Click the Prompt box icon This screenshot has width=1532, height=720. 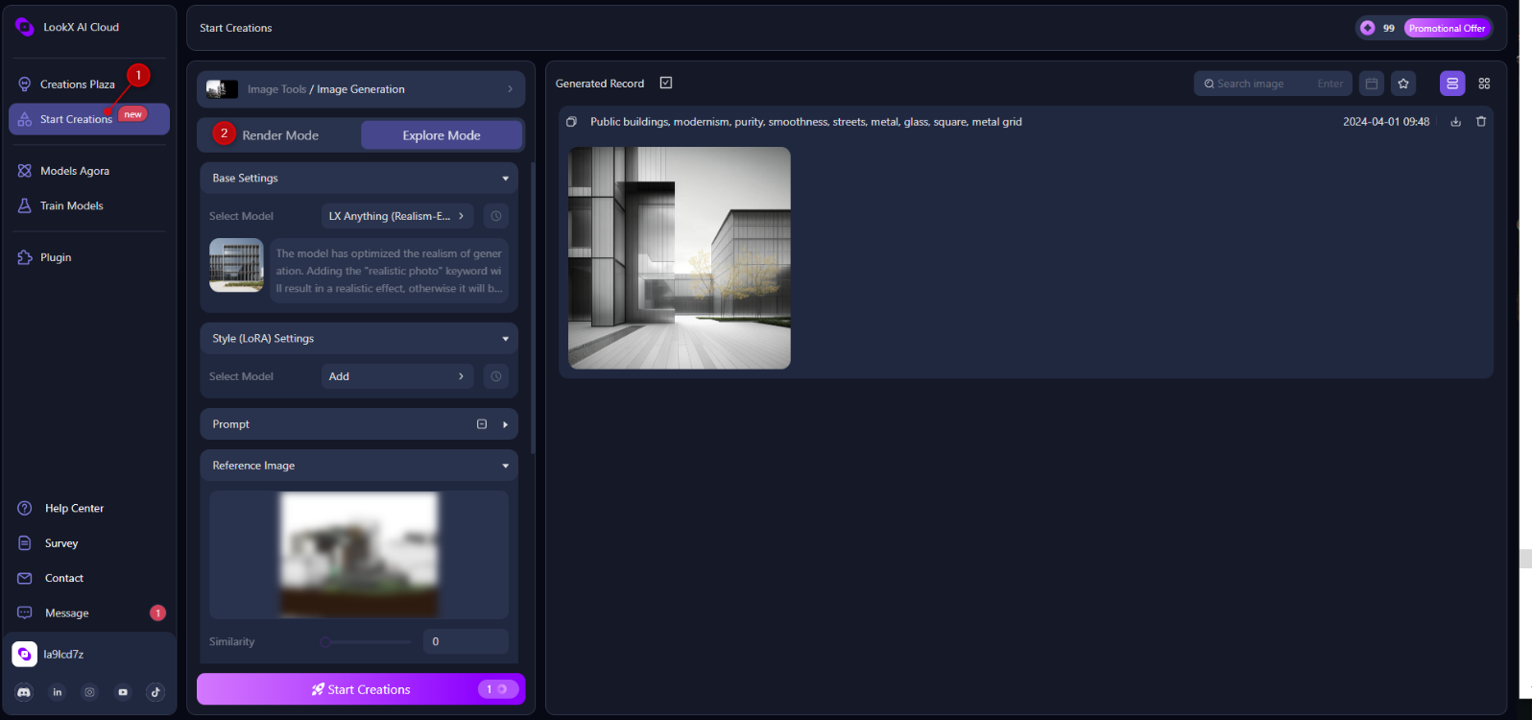482,424
